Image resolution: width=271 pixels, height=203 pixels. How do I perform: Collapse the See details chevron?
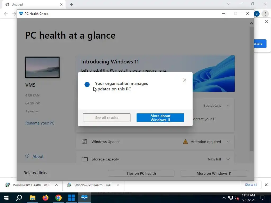click(228, 105)
